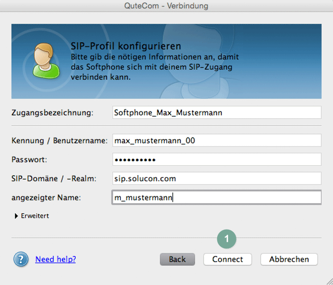Click the Zugangsbezeichnung label
333x285 pixels.
[x=52, y=113]
